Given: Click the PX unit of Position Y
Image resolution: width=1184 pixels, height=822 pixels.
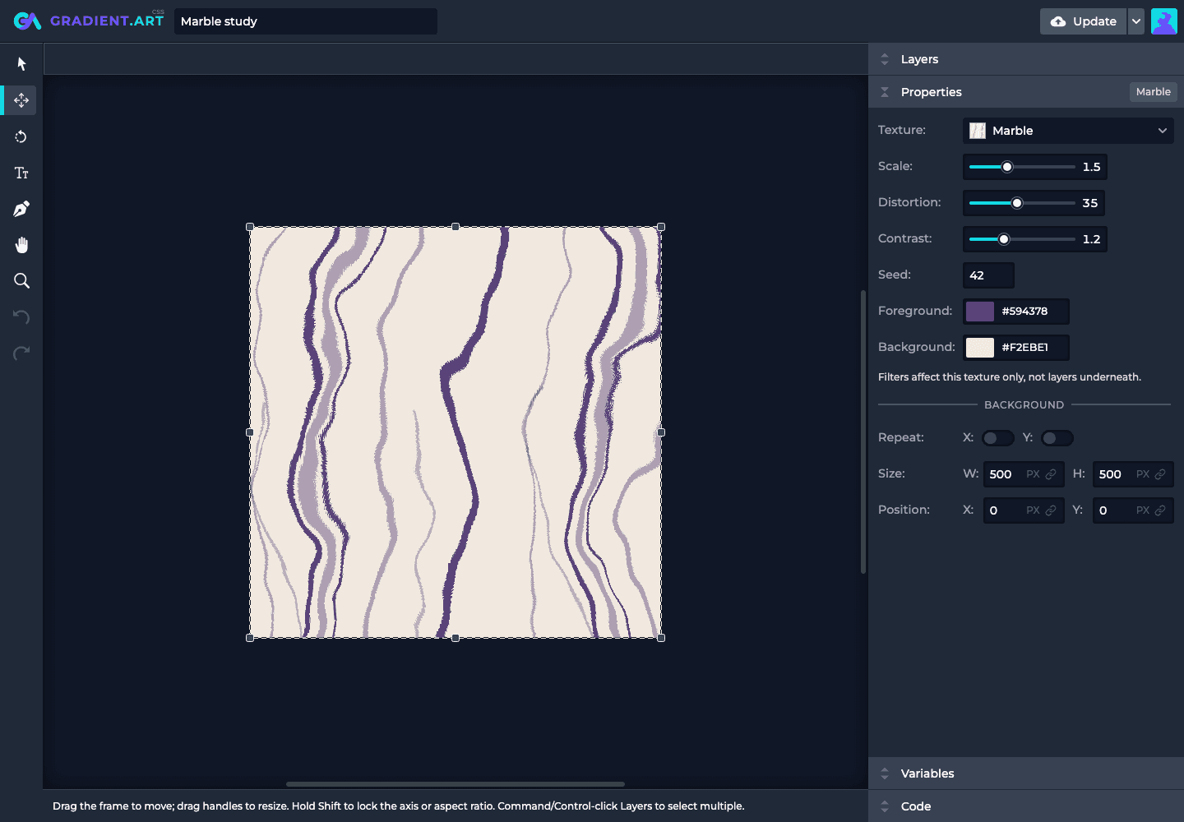Looking at the screenshot, I should [1143, 510].
